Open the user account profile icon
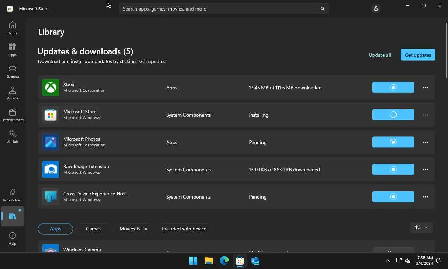The image size is (448, 269). click(376, 8)
